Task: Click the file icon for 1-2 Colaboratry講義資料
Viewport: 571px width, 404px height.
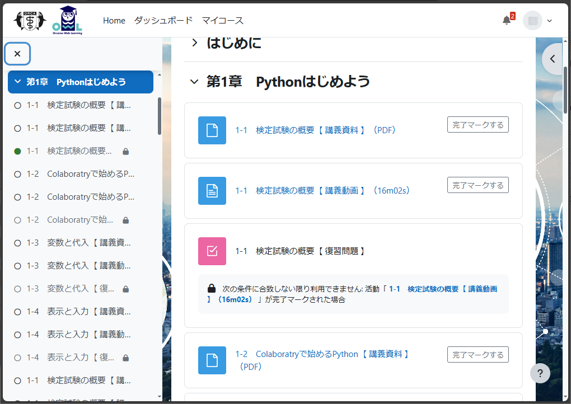Action: click(x=212, y=360)
